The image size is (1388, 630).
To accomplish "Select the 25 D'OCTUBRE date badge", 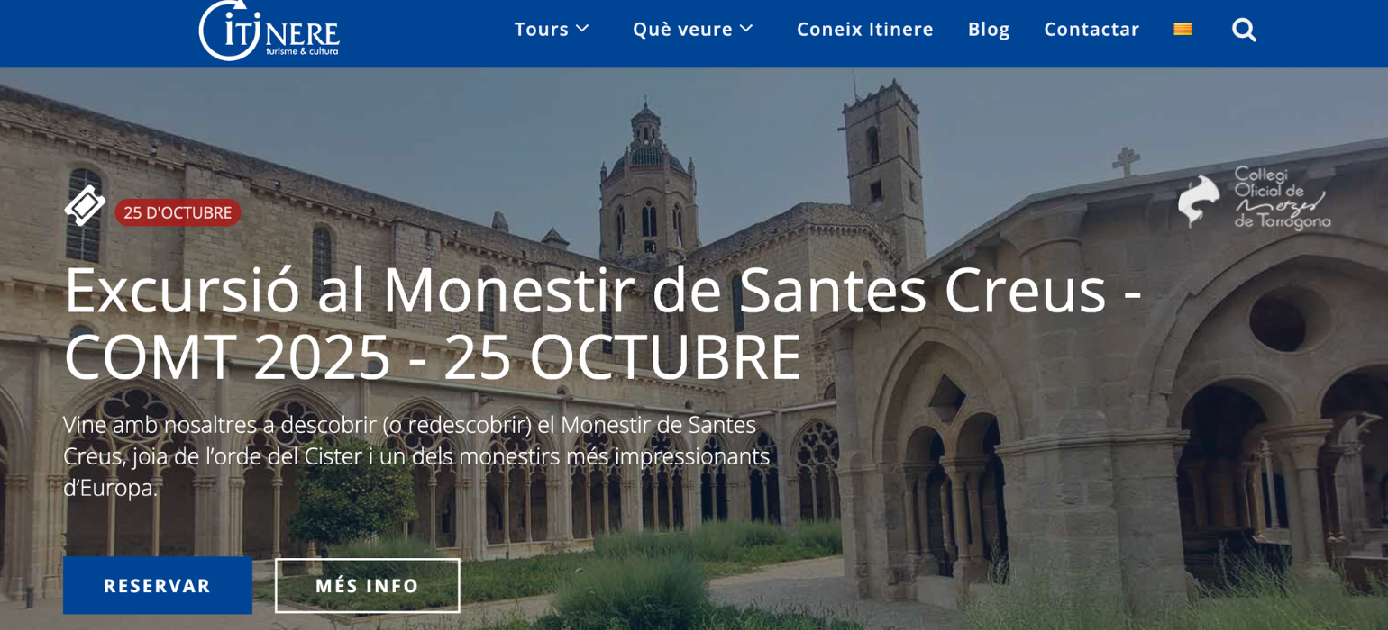I will 178,212.
